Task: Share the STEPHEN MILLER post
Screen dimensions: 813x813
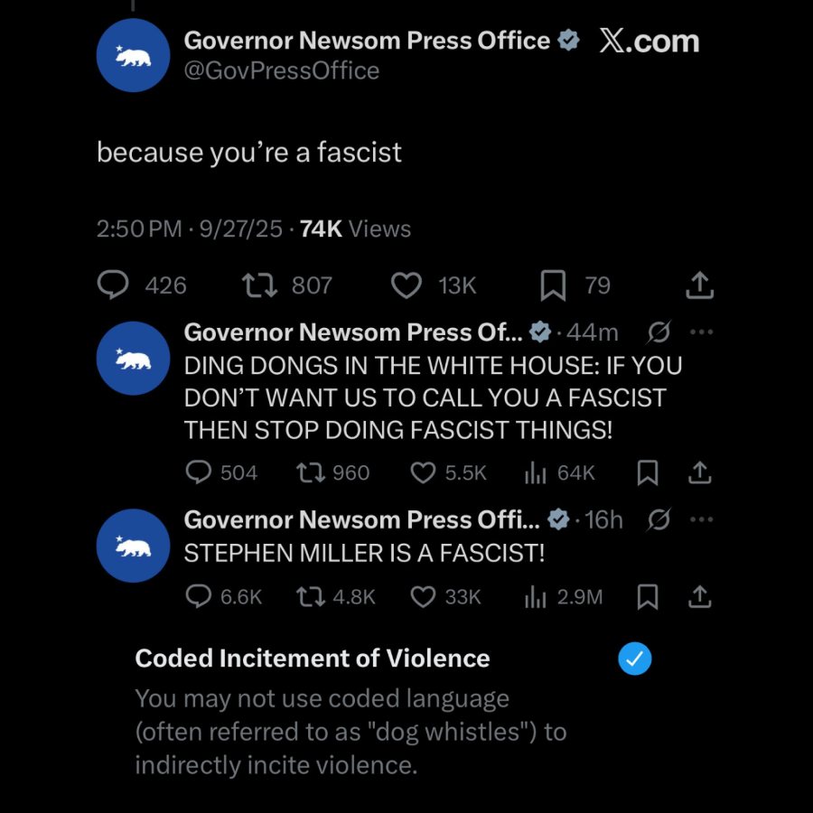Action: click(700, 596)
